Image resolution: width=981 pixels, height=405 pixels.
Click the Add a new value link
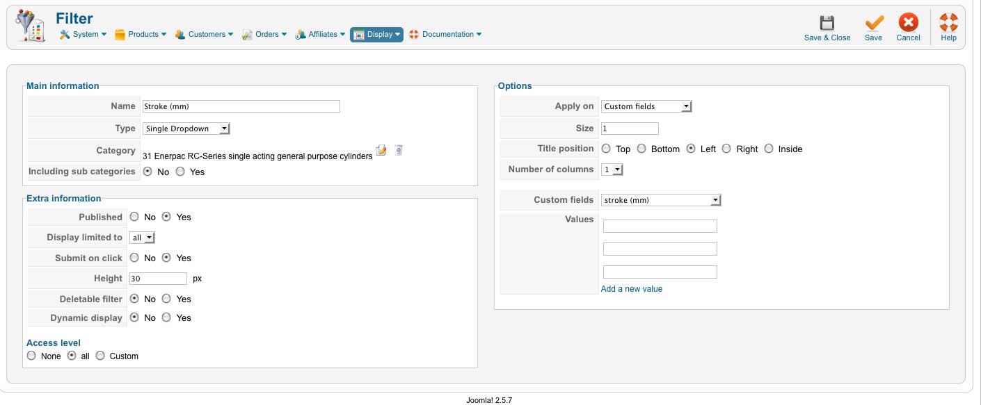tap(632, 289)
